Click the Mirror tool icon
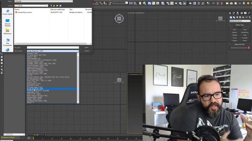 pos(131,3)
